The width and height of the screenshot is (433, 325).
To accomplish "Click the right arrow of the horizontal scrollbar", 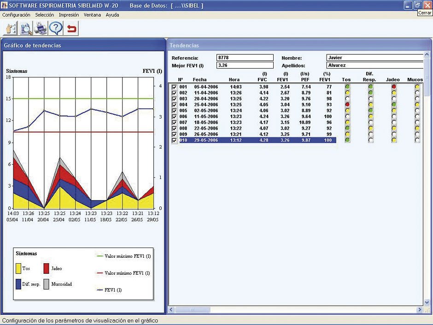I will [x=419, y=309].
